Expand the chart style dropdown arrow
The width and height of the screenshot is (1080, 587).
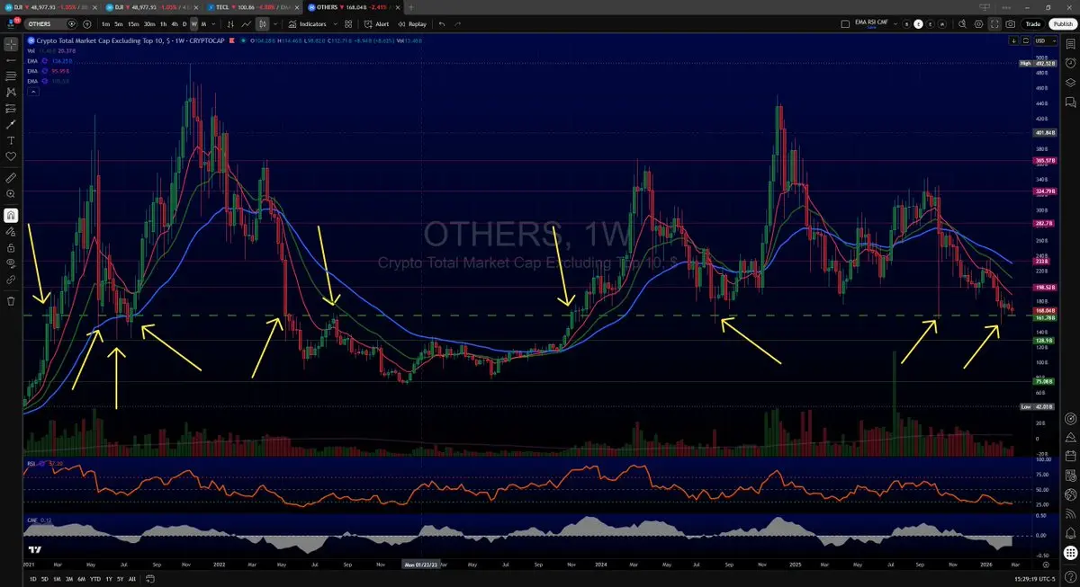coord(275,24)
